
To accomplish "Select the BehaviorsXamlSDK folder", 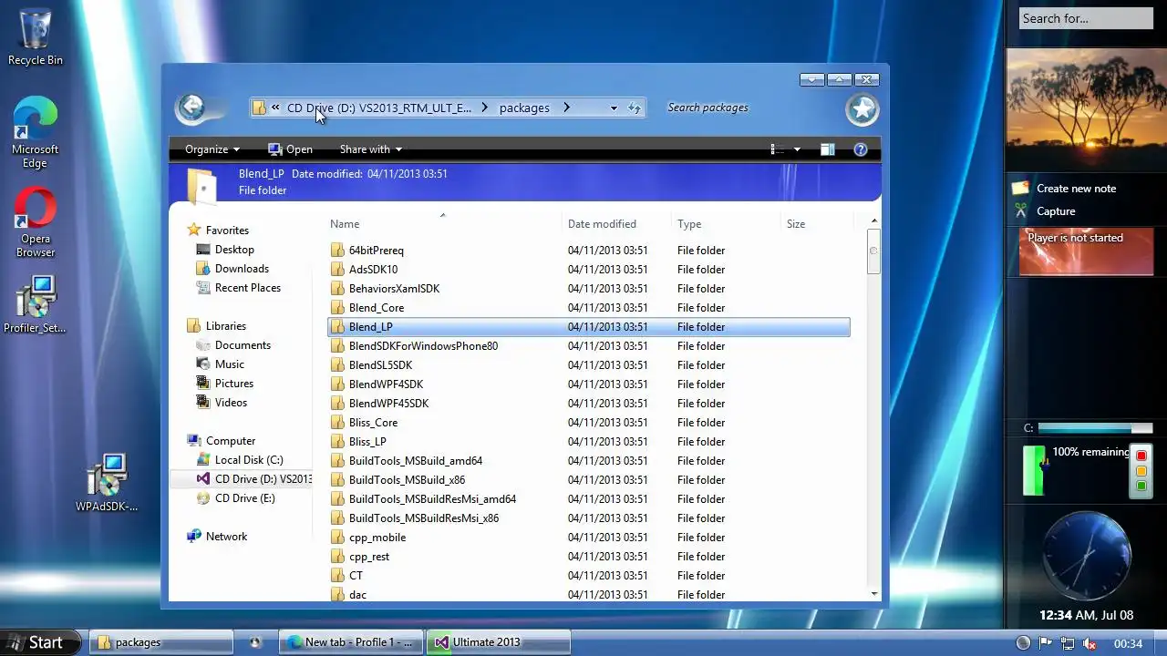I will [588, 288].
